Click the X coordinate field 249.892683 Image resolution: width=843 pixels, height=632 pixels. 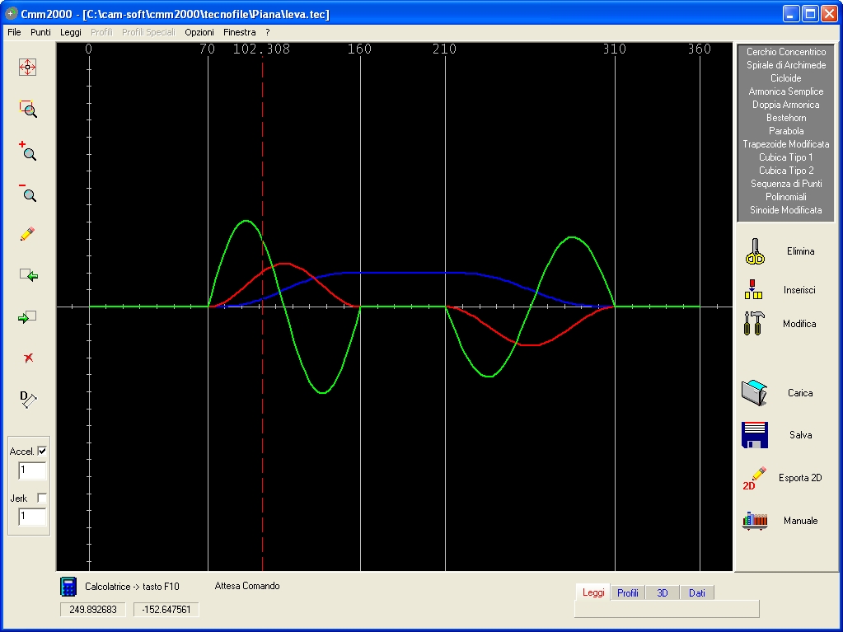pos(93,610)
